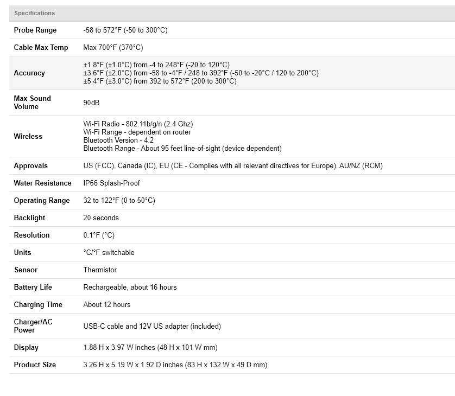Click the USB-C cable and adapter text
Viewport: 455px width, 396px height.
tap(152, 327)
